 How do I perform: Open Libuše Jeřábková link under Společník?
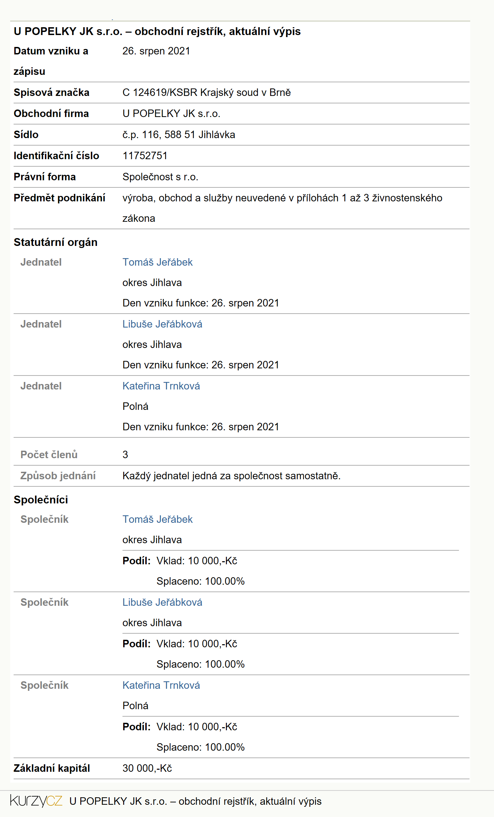162,602
